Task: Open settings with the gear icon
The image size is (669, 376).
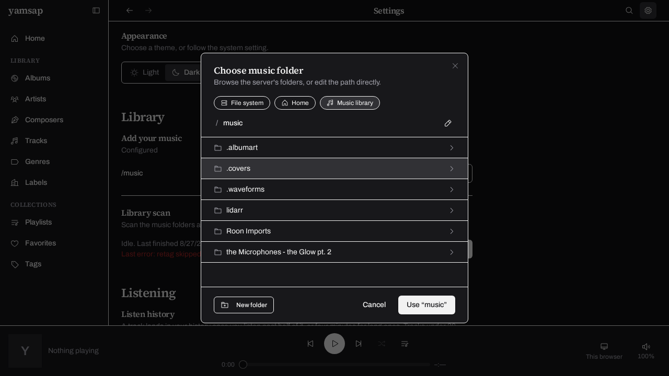Action: pyautogui.click(x=648, y=10)
